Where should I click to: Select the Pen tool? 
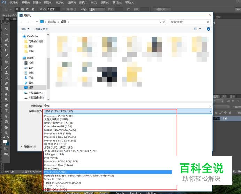[6, 106]
